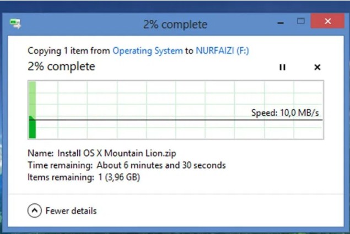Click the file transfer icon in title bar
The width and height of the screenshot is (350, 234).
click(15, 24)
